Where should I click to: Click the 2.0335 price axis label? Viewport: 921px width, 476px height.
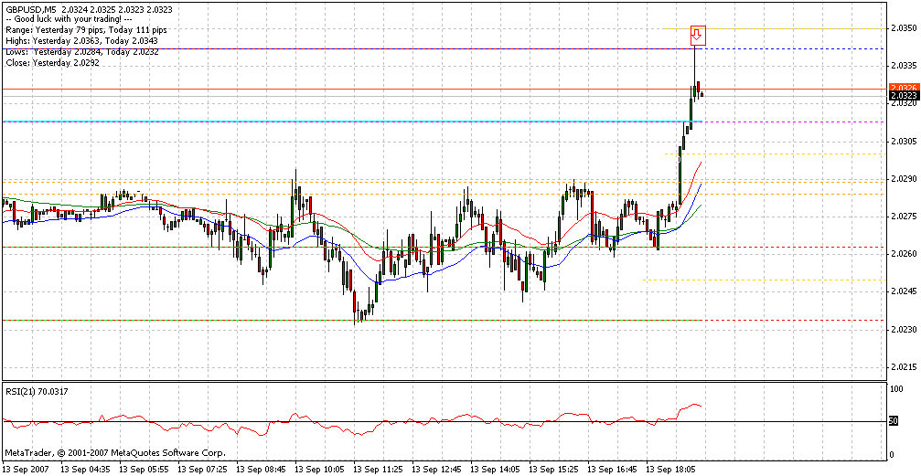click(903, 66)
